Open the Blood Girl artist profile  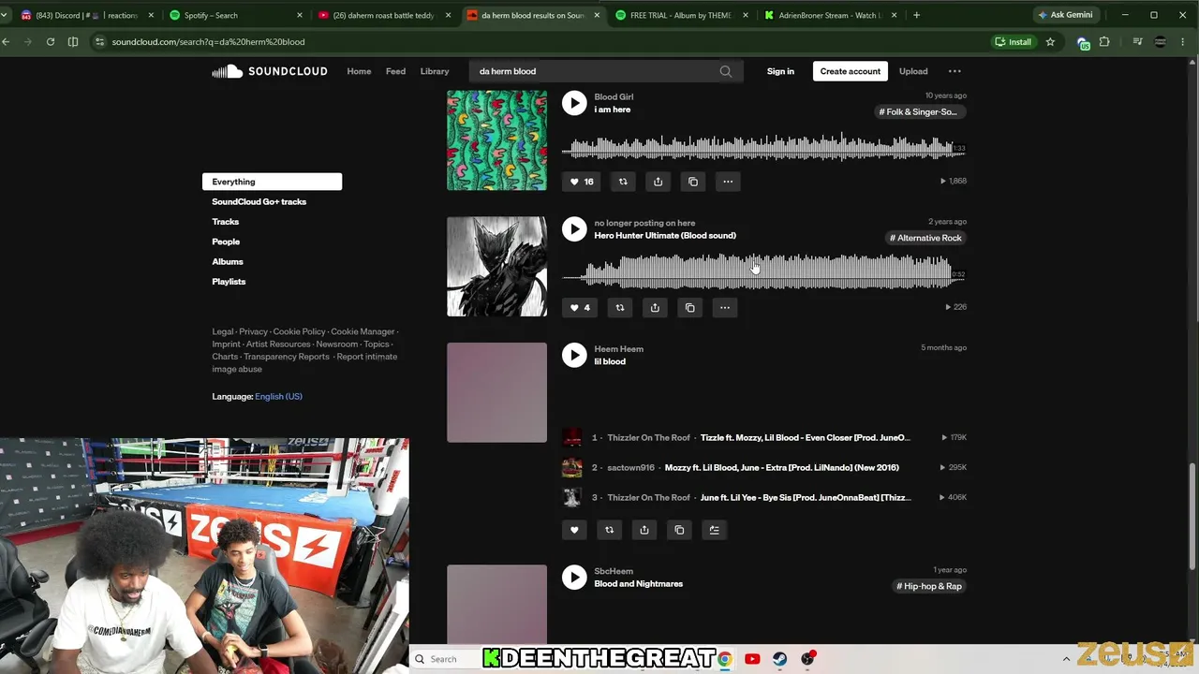(614, 96)
